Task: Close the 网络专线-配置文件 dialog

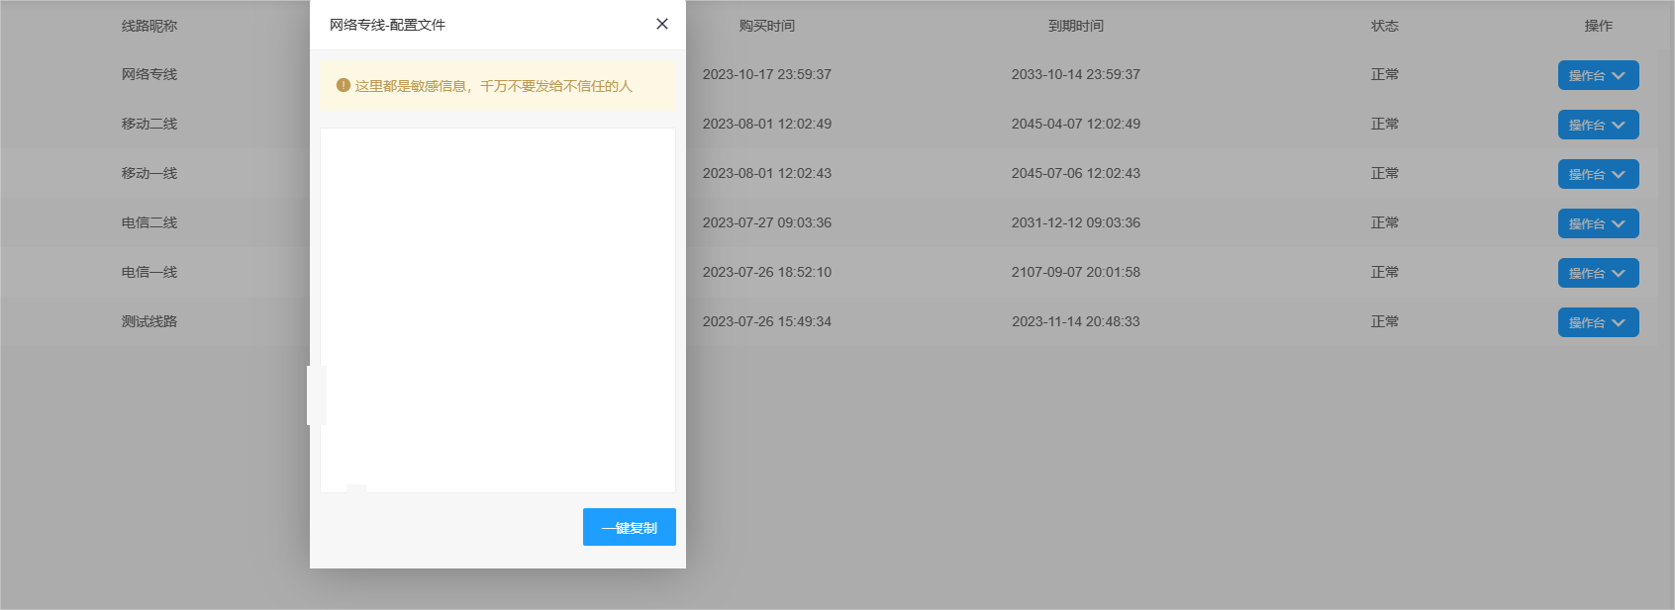Action: point(662,24)
